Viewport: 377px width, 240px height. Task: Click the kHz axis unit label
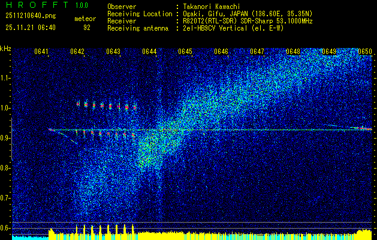(5, 49)
